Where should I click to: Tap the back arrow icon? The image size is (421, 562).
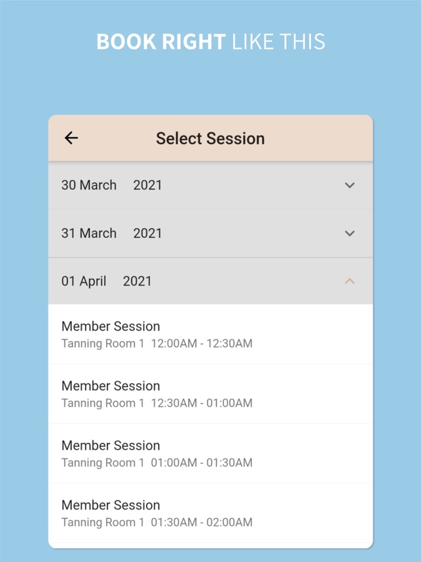(71, 138)
